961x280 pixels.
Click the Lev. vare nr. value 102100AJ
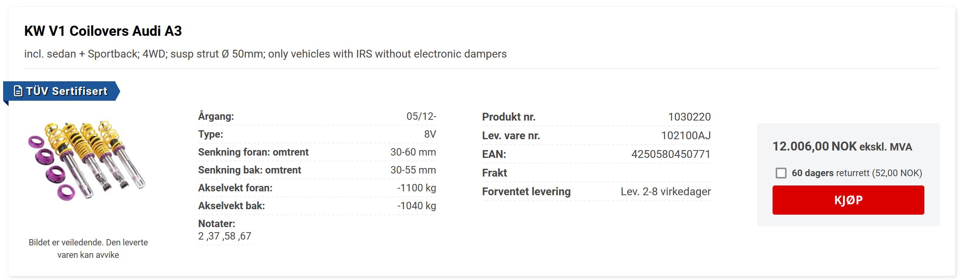click(x=686, y=135)
